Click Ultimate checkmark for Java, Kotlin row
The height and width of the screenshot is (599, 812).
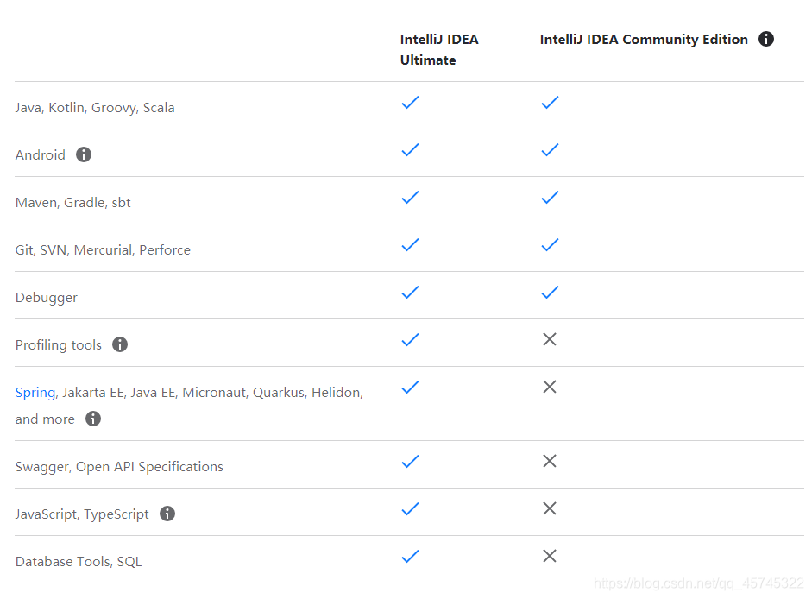click(410, 103)
